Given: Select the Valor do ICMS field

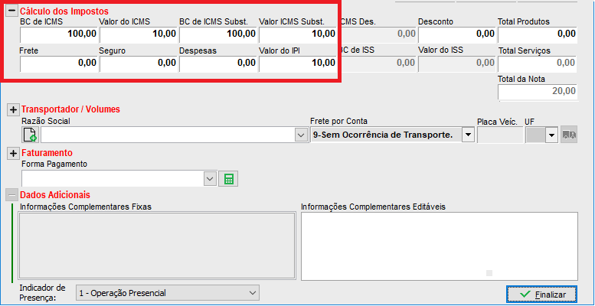Looking at the screenshot, I should pyautogui.click(x=139, y=34).
